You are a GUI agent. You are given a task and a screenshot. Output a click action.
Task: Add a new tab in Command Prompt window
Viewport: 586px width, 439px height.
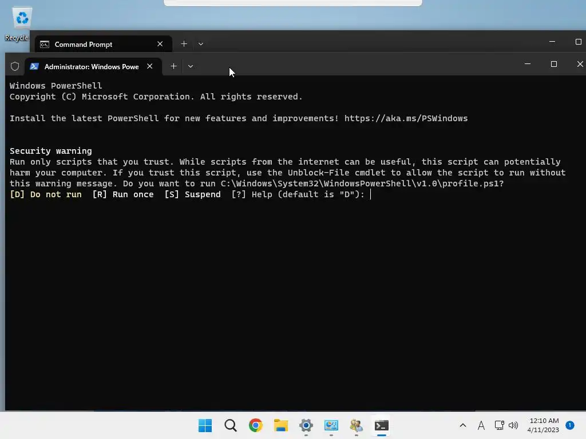point(184,43)
